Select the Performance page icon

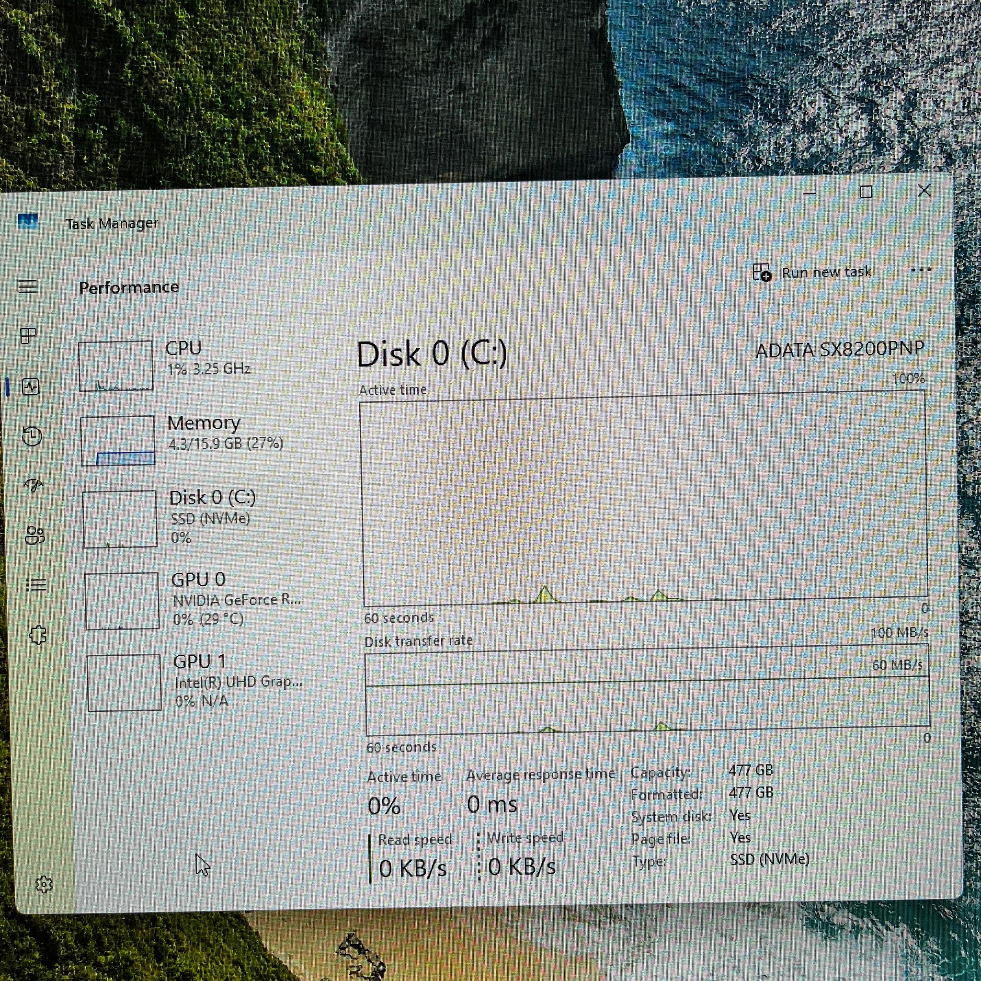pyautogui.click(x=31, y=388)
